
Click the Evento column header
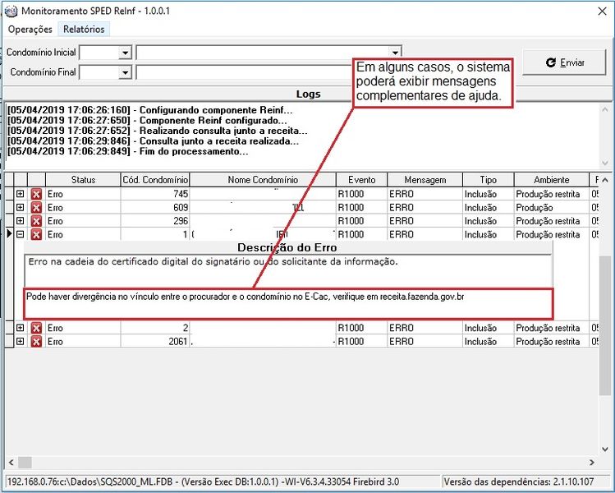[x=361, y=180]
